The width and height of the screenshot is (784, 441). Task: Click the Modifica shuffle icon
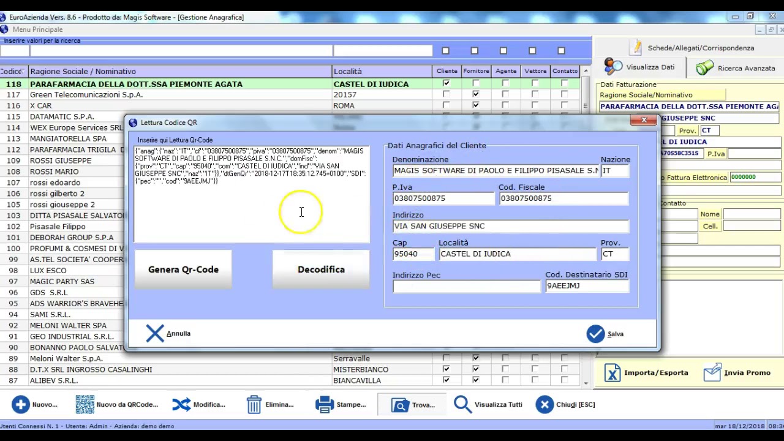181,404
